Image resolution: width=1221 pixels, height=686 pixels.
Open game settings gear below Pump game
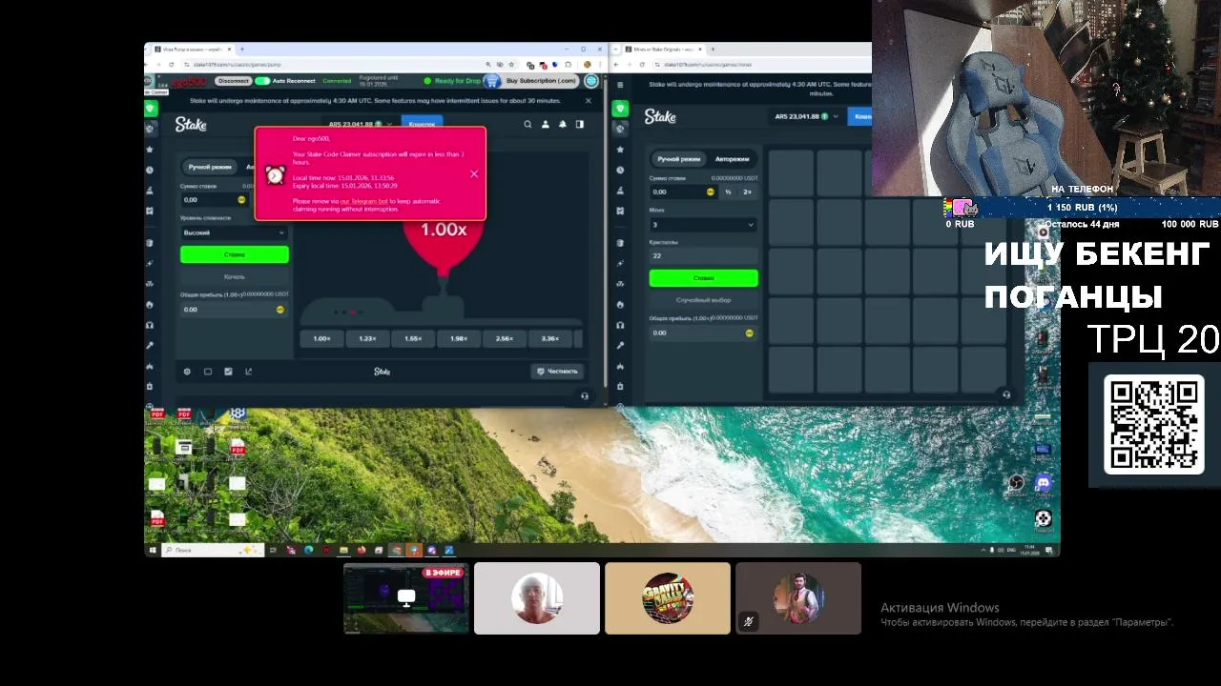click(x=187, y=372)
